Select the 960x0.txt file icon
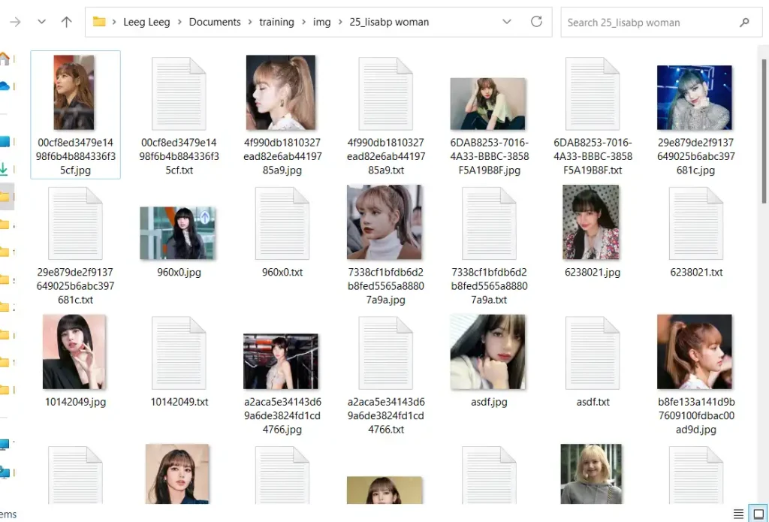This screenshot has height=522, width=769. tap(282, 223)
